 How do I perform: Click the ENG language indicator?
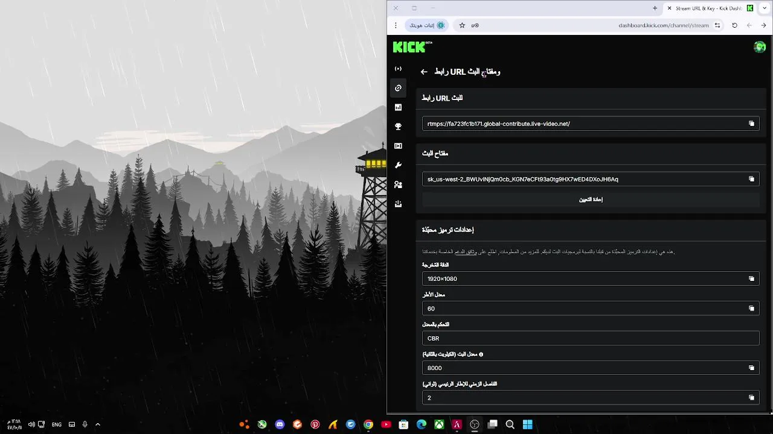tap(57, 424)
